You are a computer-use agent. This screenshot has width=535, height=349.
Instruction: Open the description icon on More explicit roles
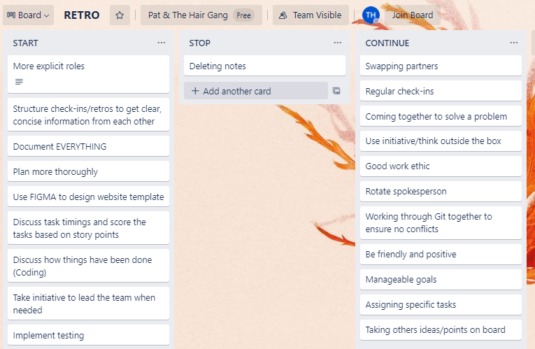click(19, 82)
